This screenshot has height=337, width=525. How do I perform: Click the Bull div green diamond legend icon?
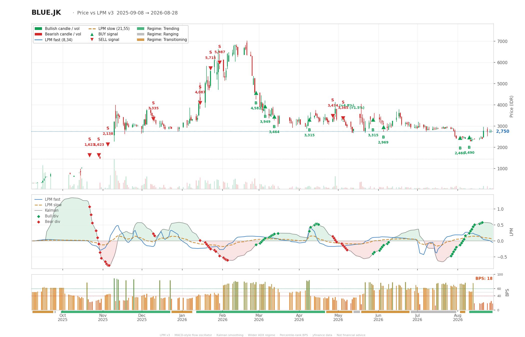[x=38, y=216]
